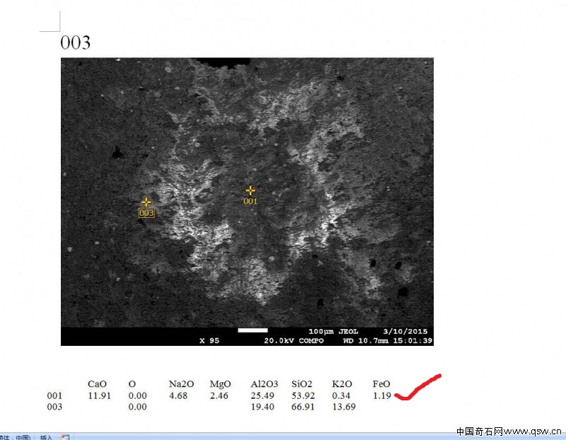Select the SEM micrograph image
Viewport: 566px width, 440px height.
pos(247,202)
